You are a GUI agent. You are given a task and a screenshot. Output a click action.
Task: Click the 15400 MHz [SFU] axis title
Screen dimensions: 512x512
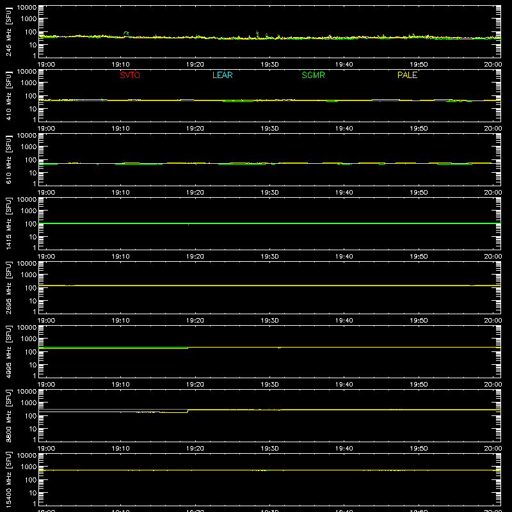pos(9,479)
